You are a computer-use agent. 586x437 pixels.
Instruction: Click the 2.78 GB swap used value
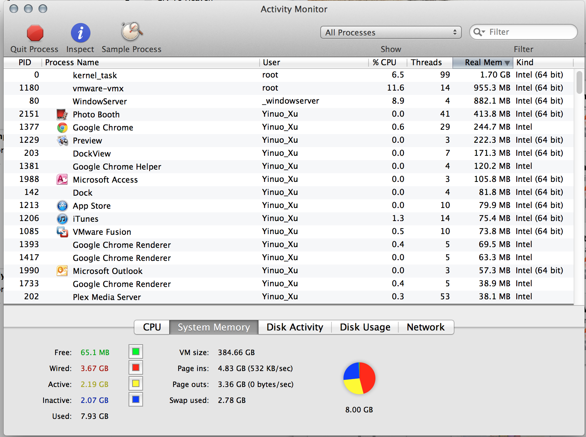click(232, 400)
